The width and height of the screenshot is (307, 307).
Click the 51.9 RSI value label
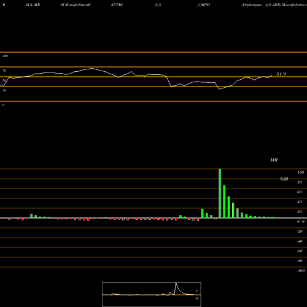(281, 74)
